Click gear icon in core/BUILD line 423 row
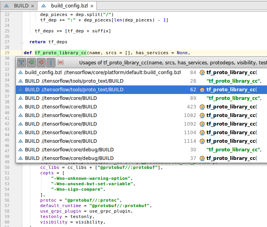This screenshot has width=267, height=227. [202, 107]
